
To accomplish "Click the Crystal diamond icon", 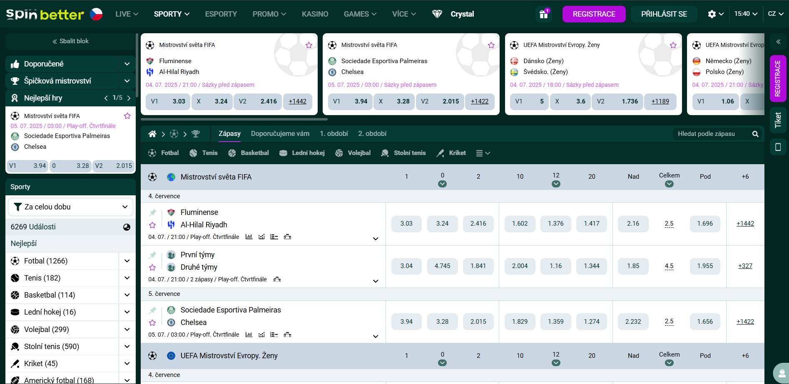I will pos(437,14).
